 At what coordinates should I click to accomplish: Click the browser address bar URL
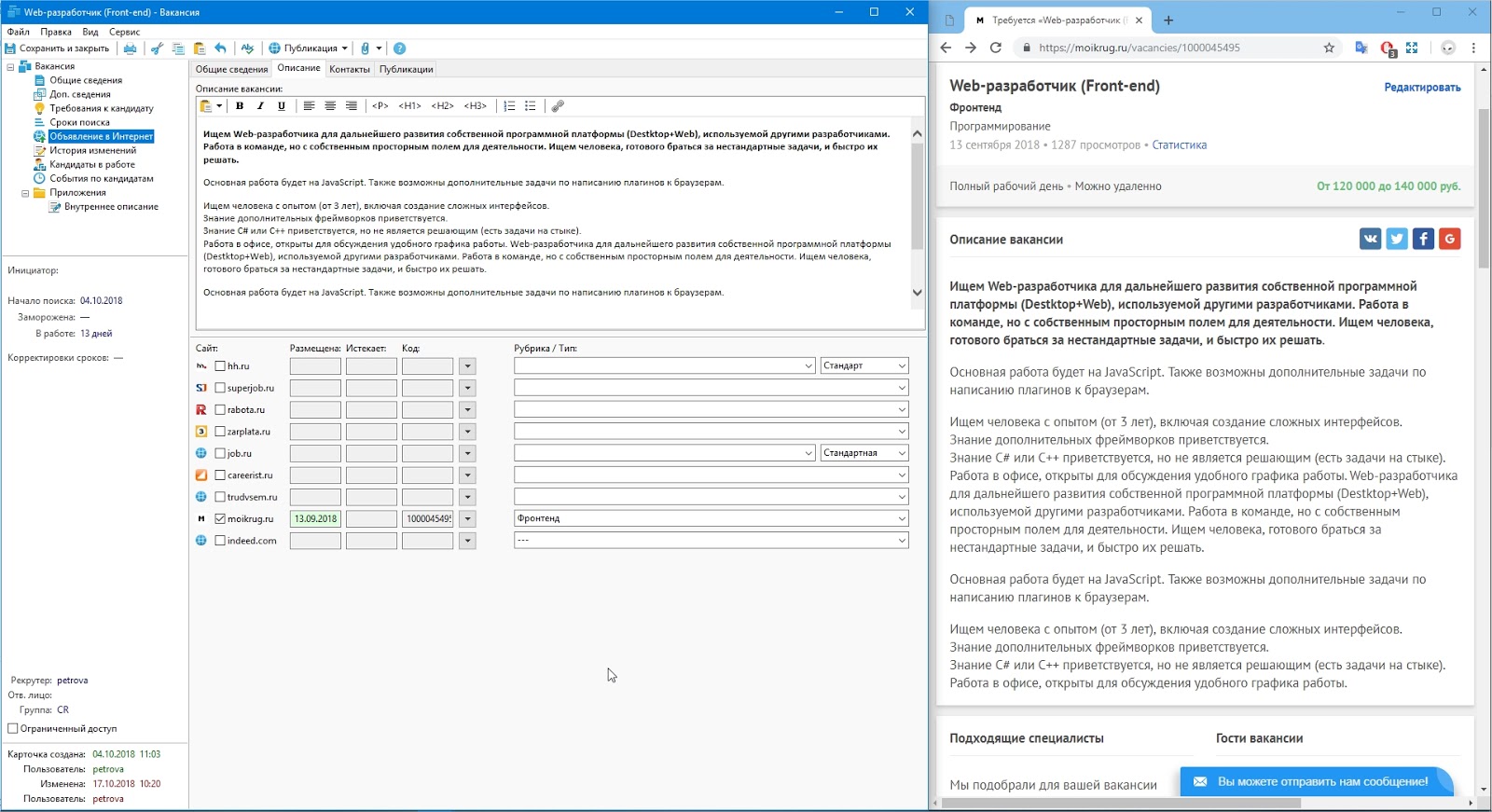pyautogui.click(x=1139, y=48)
